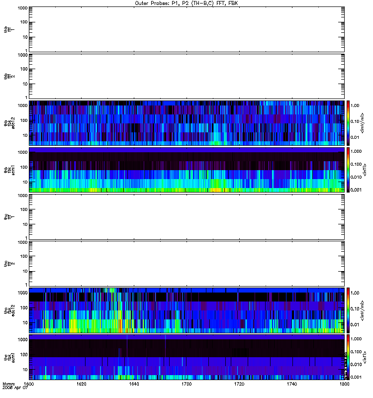
Task: Click the '100' y-axis label of thb fbk scm1
Action: [x=24, y=167]
